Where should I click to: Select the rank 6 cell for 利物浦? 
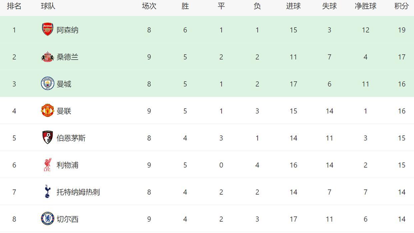click(x=14, y=165)
